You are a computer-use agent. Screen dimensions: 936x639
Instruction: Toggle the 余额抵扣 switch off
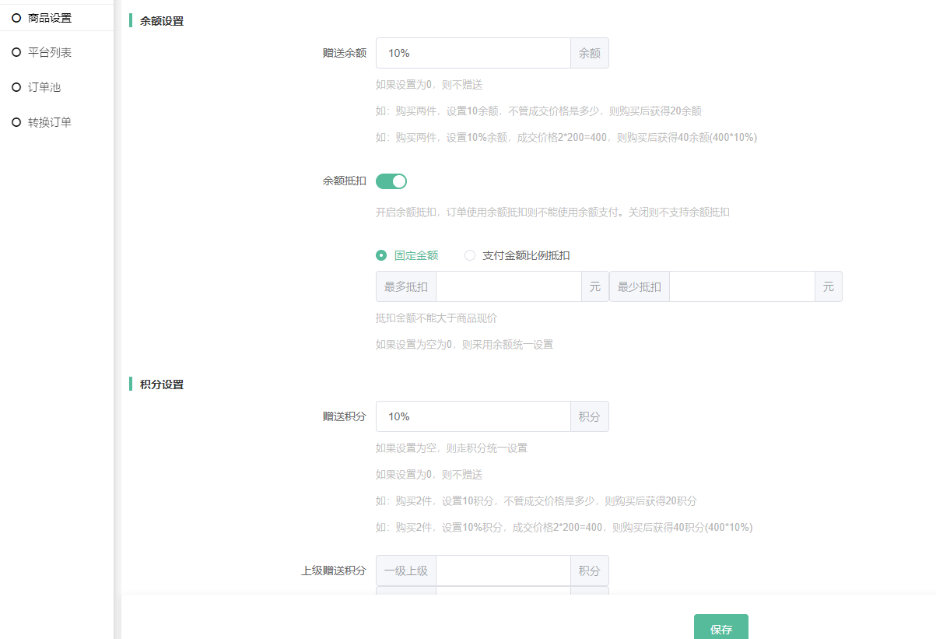pyautogui.click(x=391, y=181)
